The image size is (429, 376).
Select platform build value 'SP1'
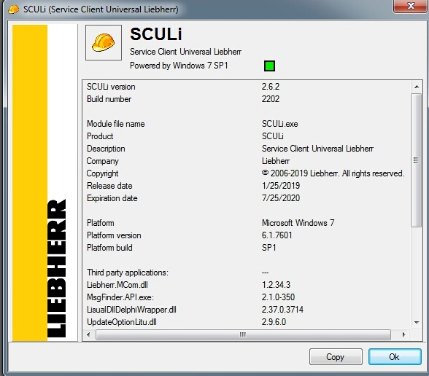tap(269, 248)
